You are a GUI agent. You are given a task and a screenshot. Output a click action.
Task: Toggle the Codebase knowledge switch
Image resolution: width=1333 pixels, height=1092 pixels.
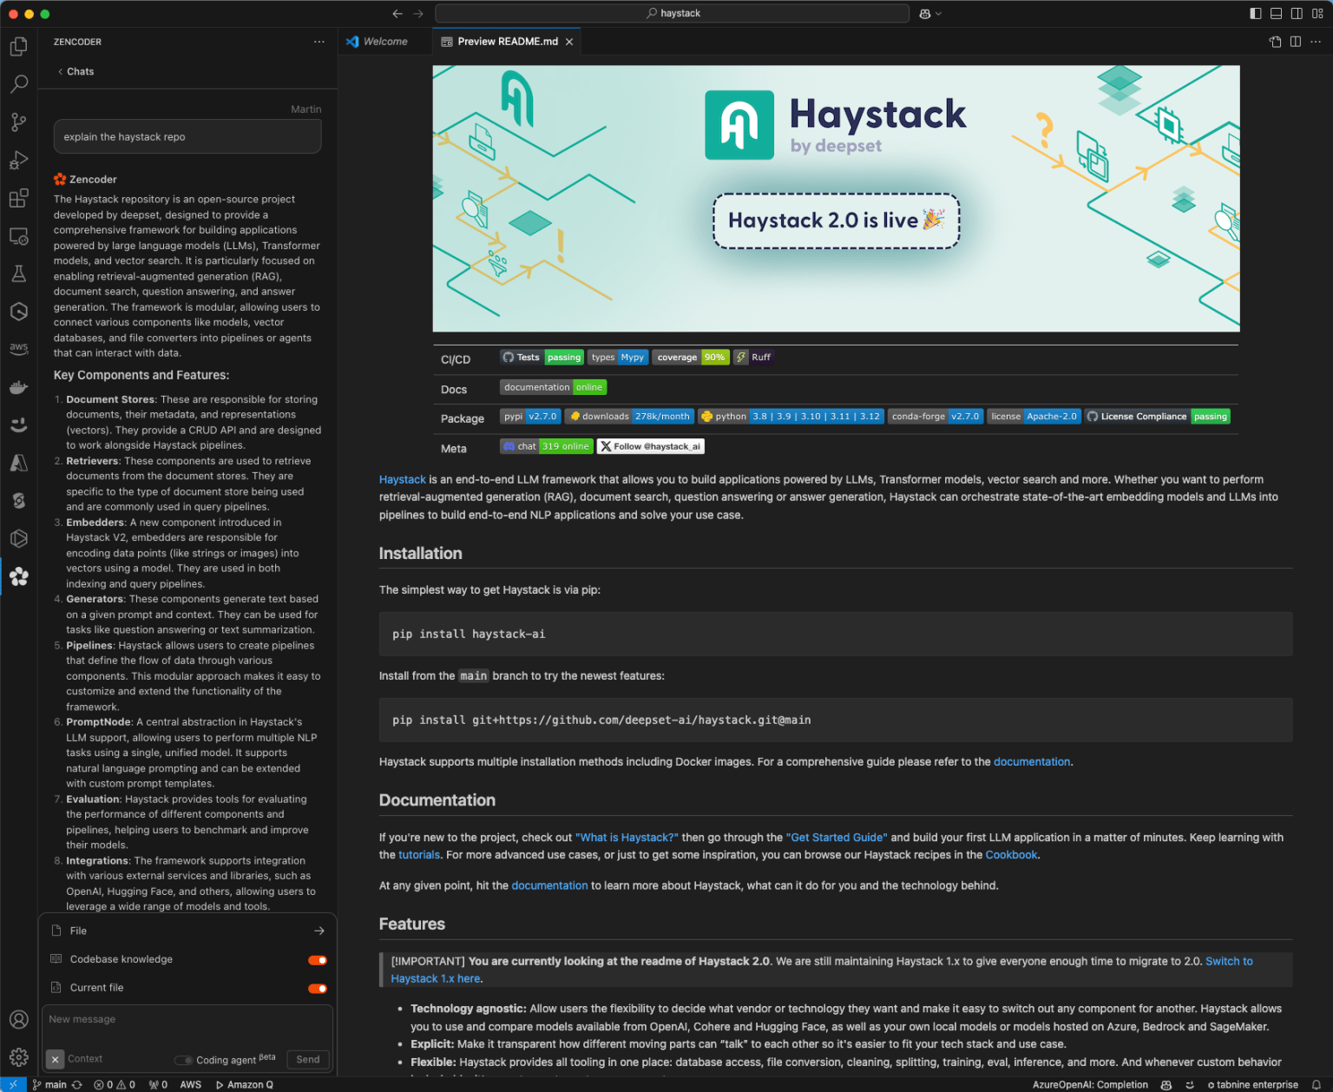(x=318, y=960)
